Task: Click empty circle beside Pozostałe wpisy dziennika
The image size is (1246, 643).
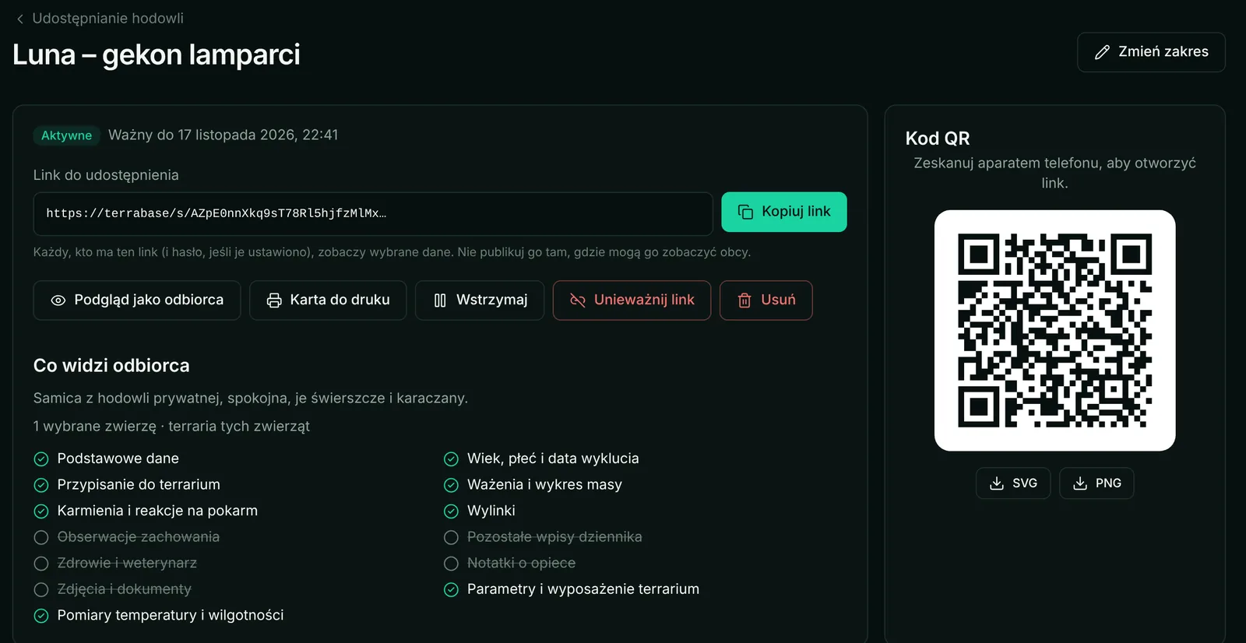Action: pos(451,537)
